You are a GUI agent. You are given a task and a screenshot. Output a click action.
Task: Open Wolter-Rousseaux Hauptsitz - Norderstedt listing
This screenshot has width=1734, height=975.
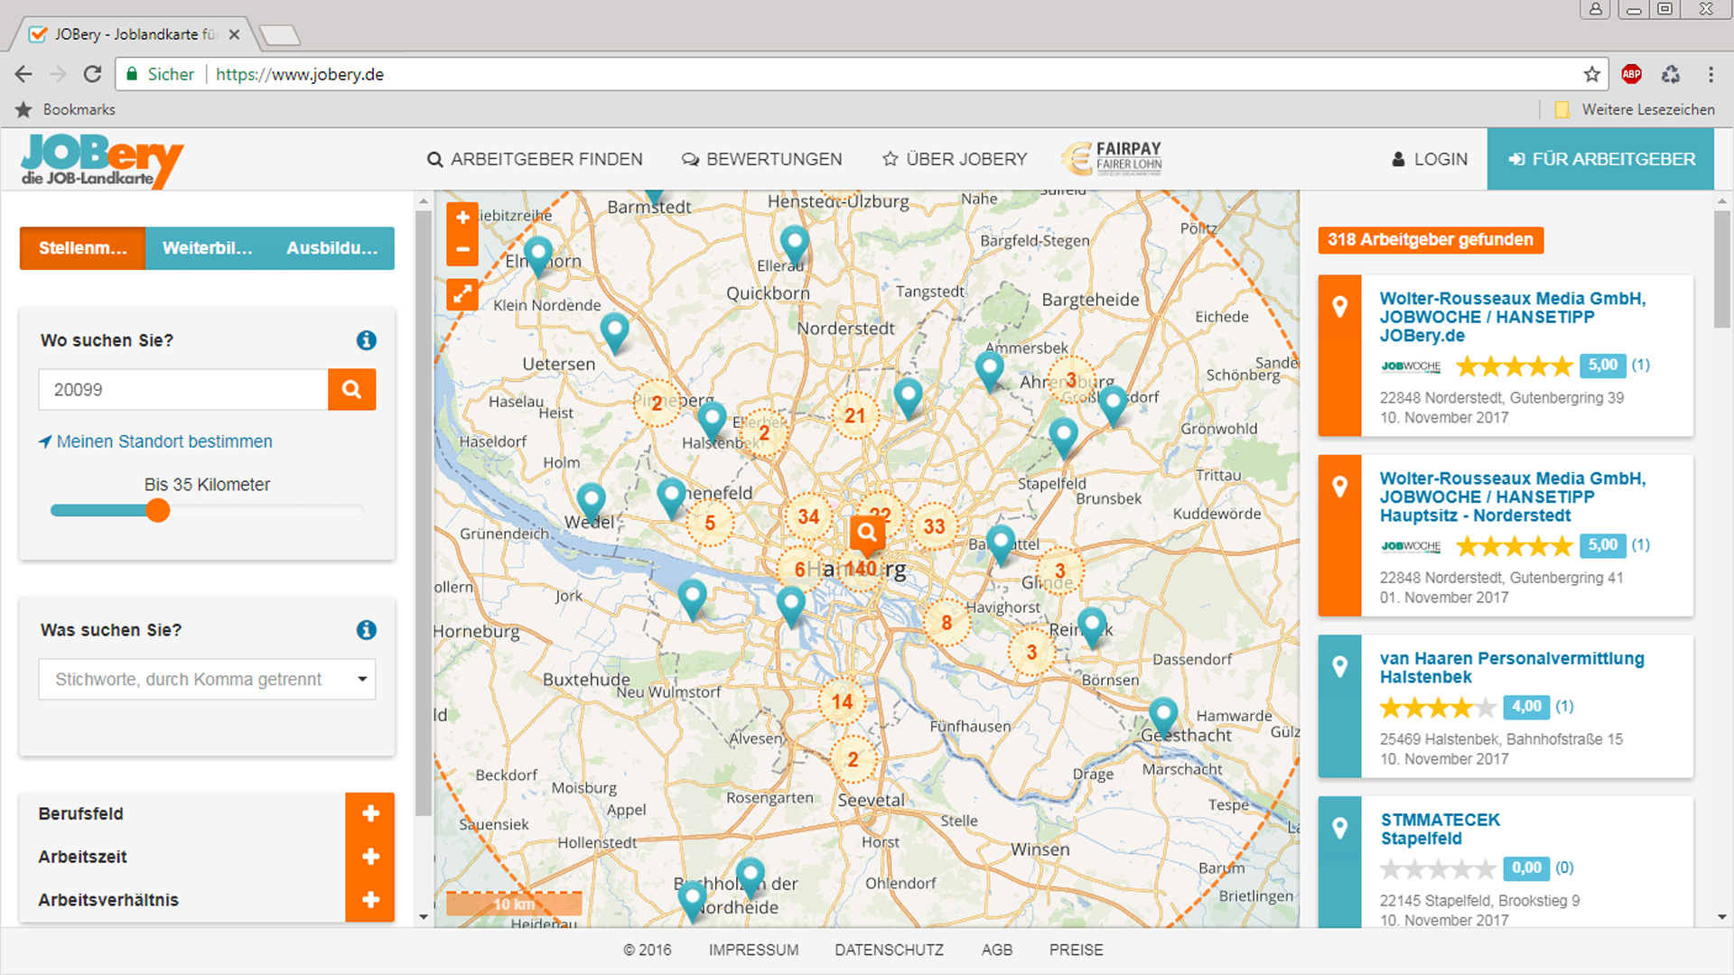pyautogui.click(x=1513, y=497)
